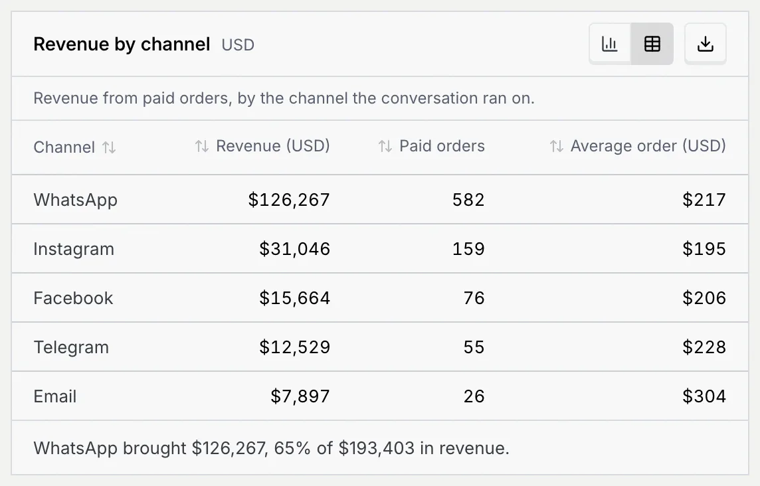Click the Revenue by channel title

(x=122, y=44)
